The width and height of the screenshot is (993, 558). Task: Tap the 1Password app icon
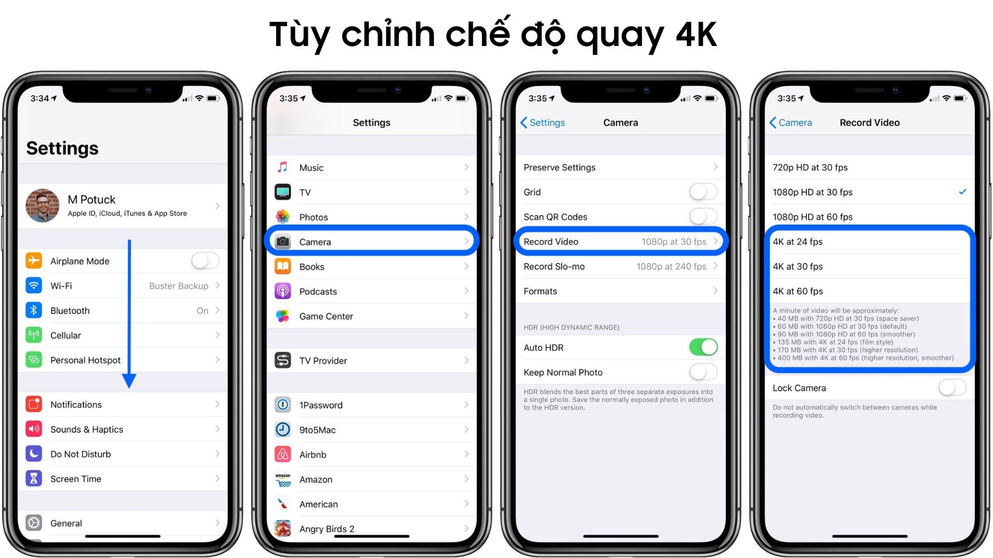coord(282,405)
